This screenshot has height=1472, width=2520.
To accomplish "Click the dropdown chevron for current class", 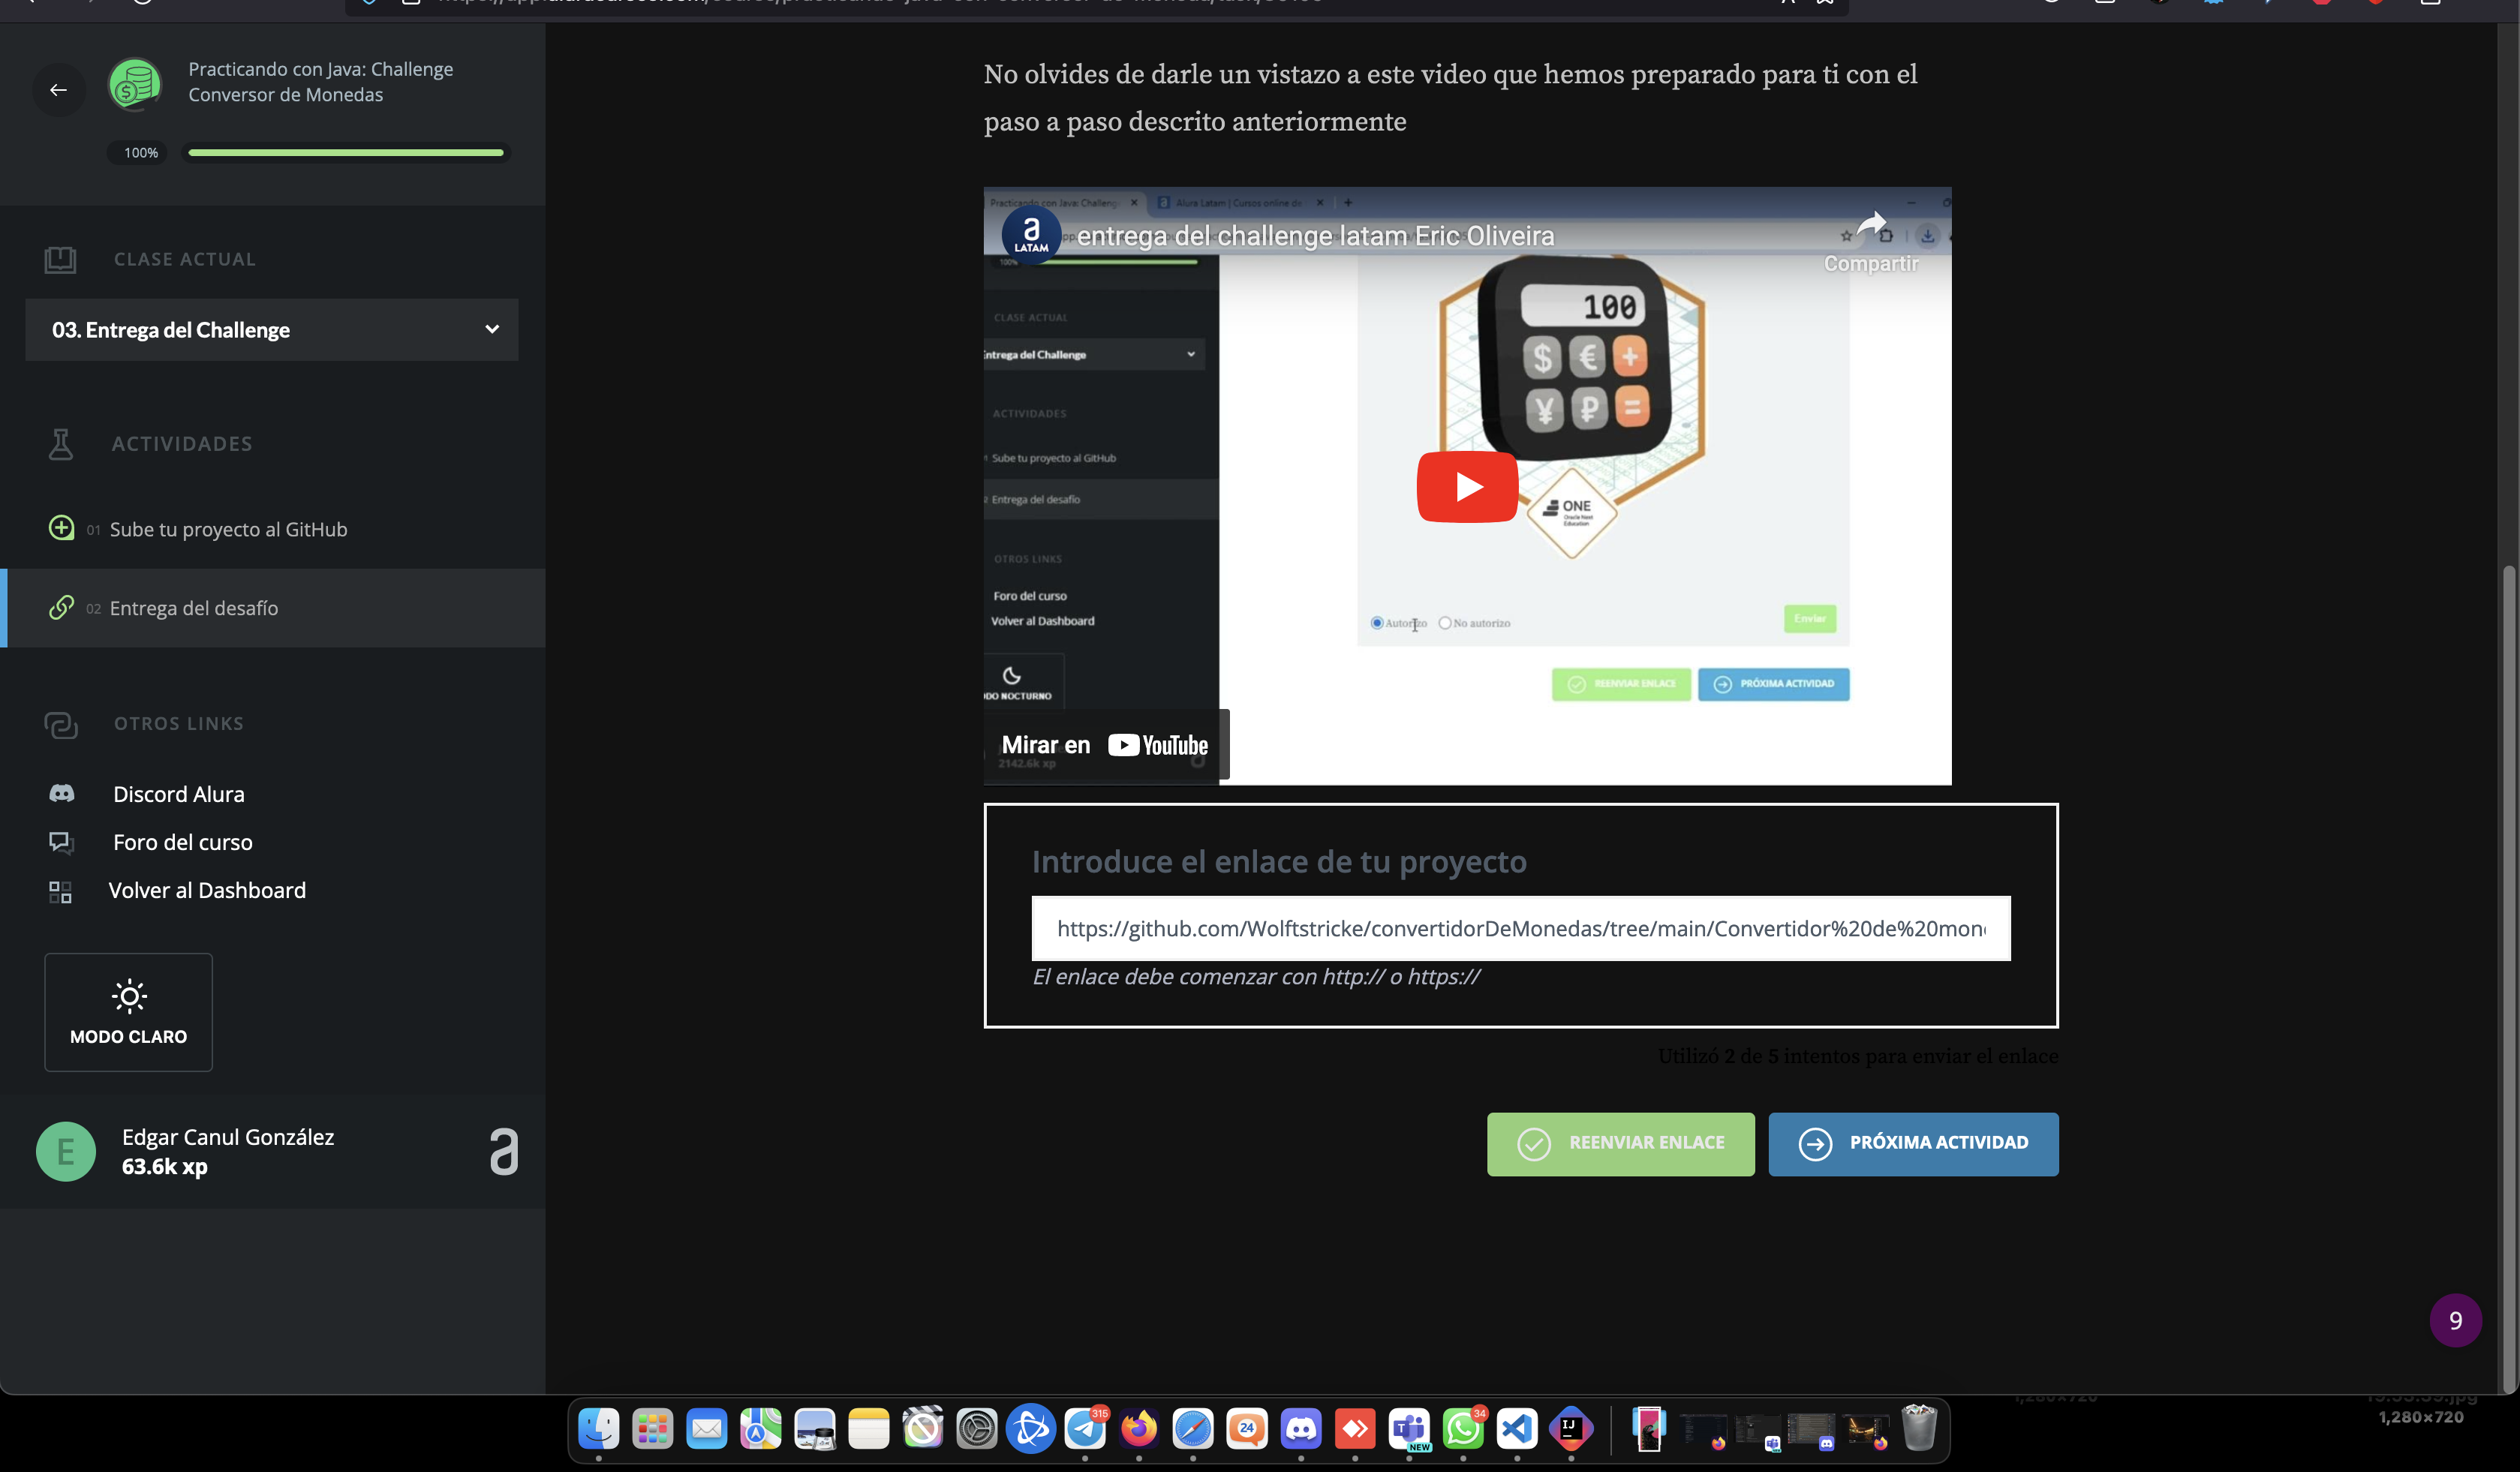I will (x=492, y=329).
